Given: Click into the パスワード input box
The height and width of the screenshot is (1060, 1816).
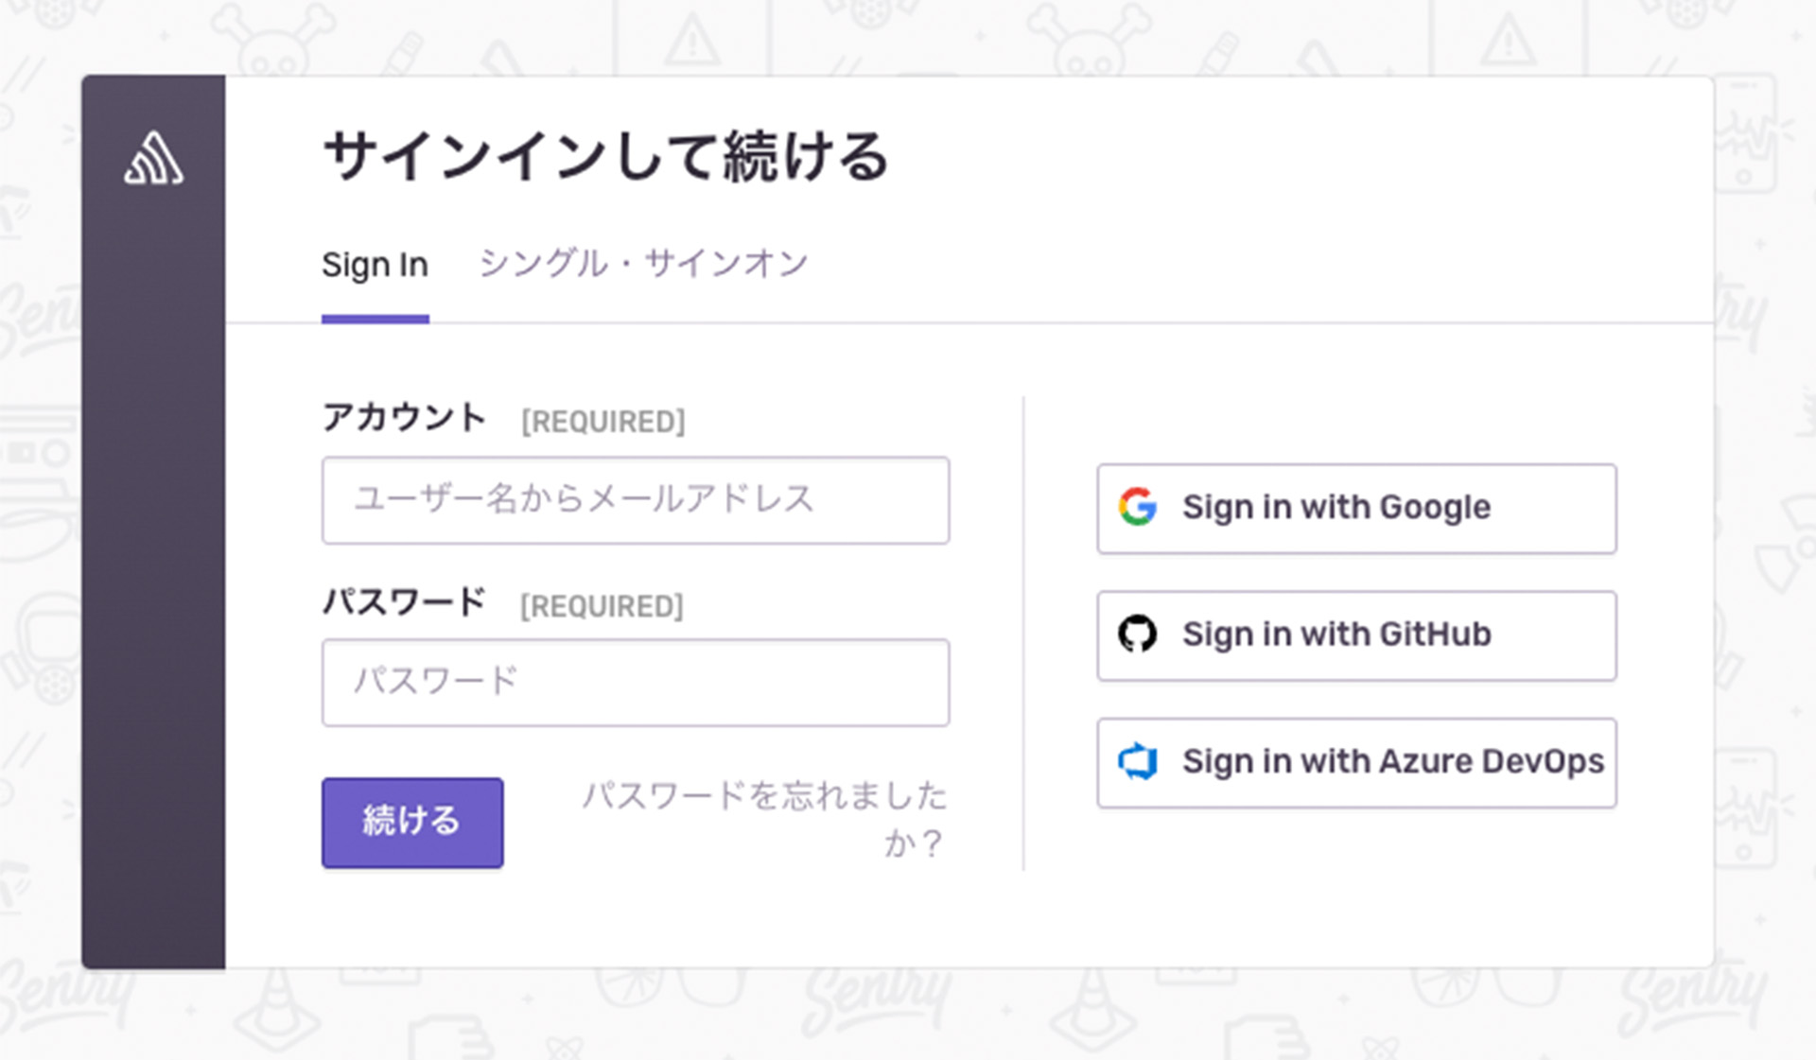Looking at the screenshot, I should (x=635, y=682).
